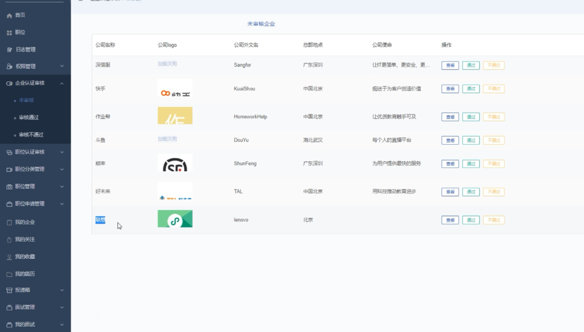Click the folder icon beside 我的简历

click(x=9, y=275)
